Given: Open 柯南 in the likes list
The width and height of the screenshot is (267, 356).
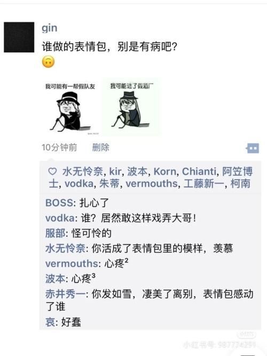Looking at the screenshot, I should 240,184.
